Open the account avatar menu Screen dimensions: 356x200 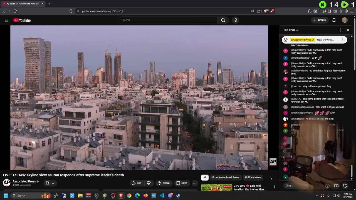[345, 20]
